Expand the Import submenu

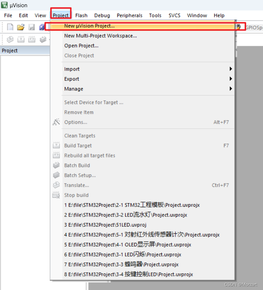[142, 69]
